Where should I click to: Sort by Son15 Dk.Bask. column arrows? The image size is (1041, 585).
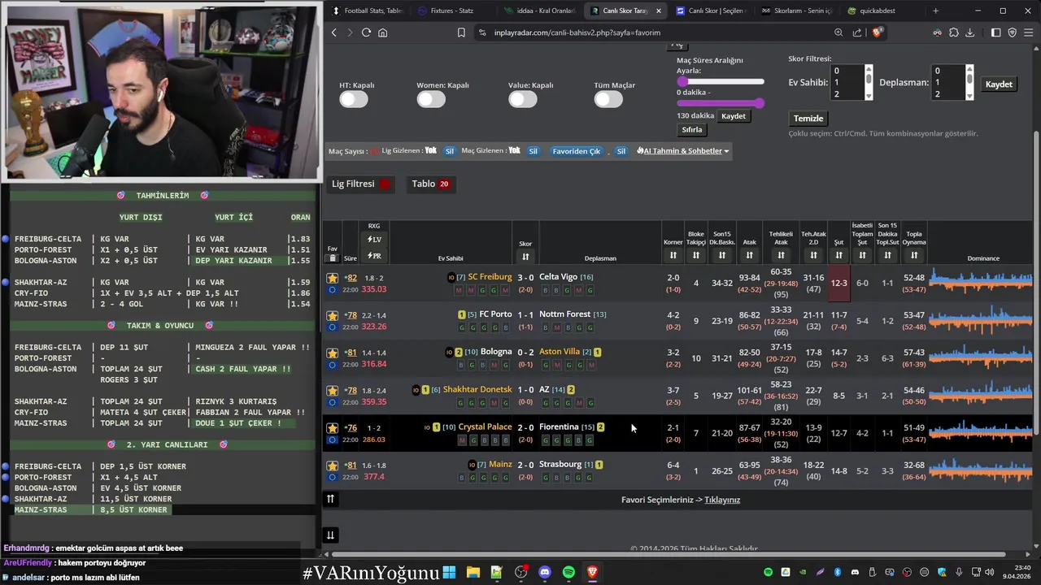pos(721,255)
